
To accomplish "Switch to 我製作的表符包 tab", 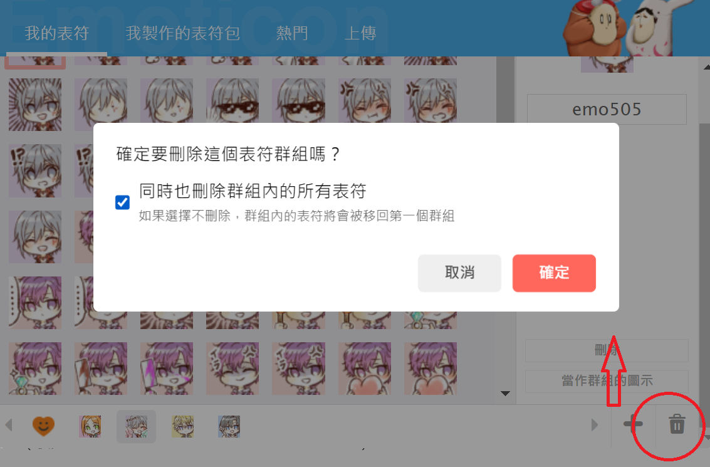I will (x=182, y=33).
